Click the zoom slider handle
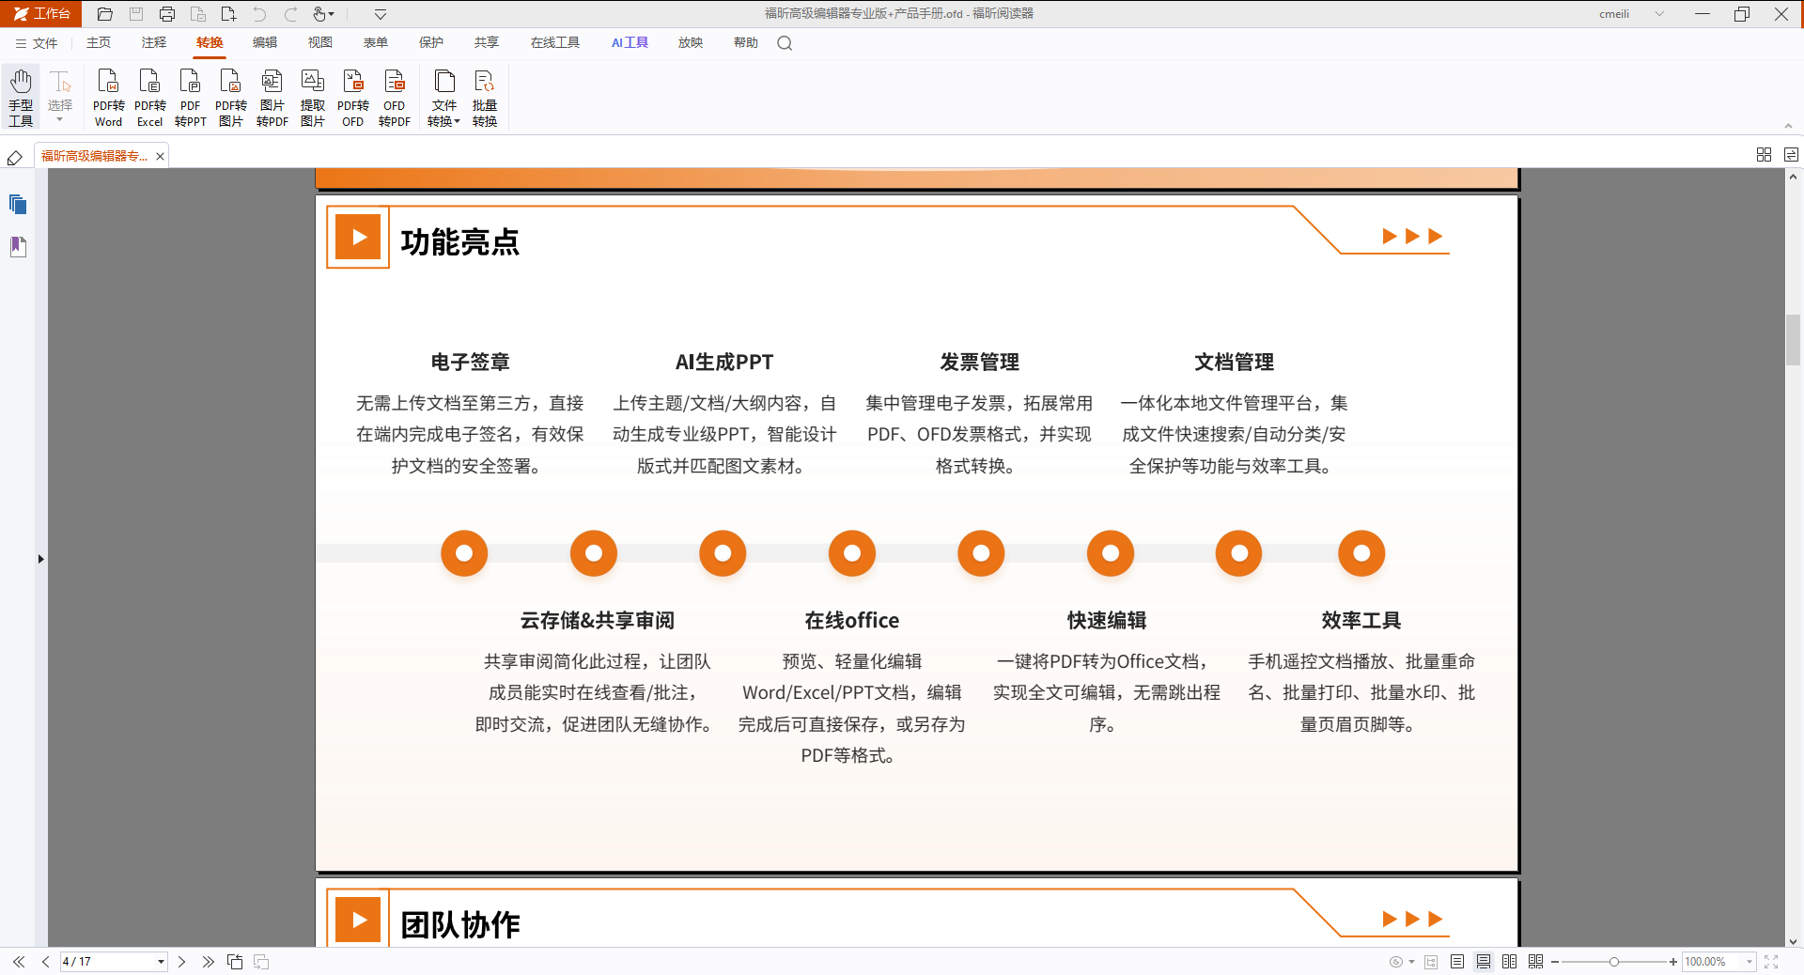This screenshot has height=975, width=1804. (x=1614, y=962)
